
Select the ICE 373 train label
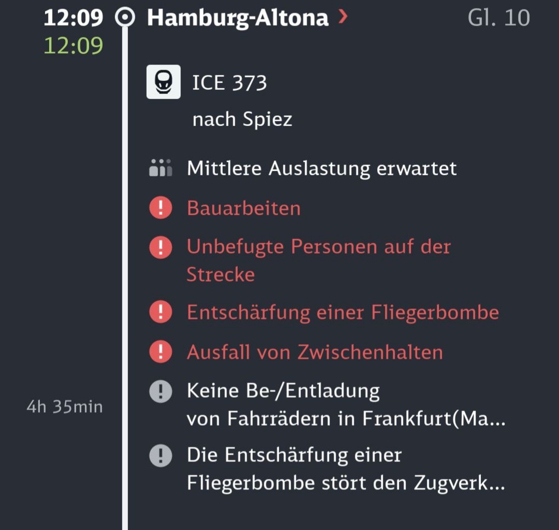click(x=229, y=82)
